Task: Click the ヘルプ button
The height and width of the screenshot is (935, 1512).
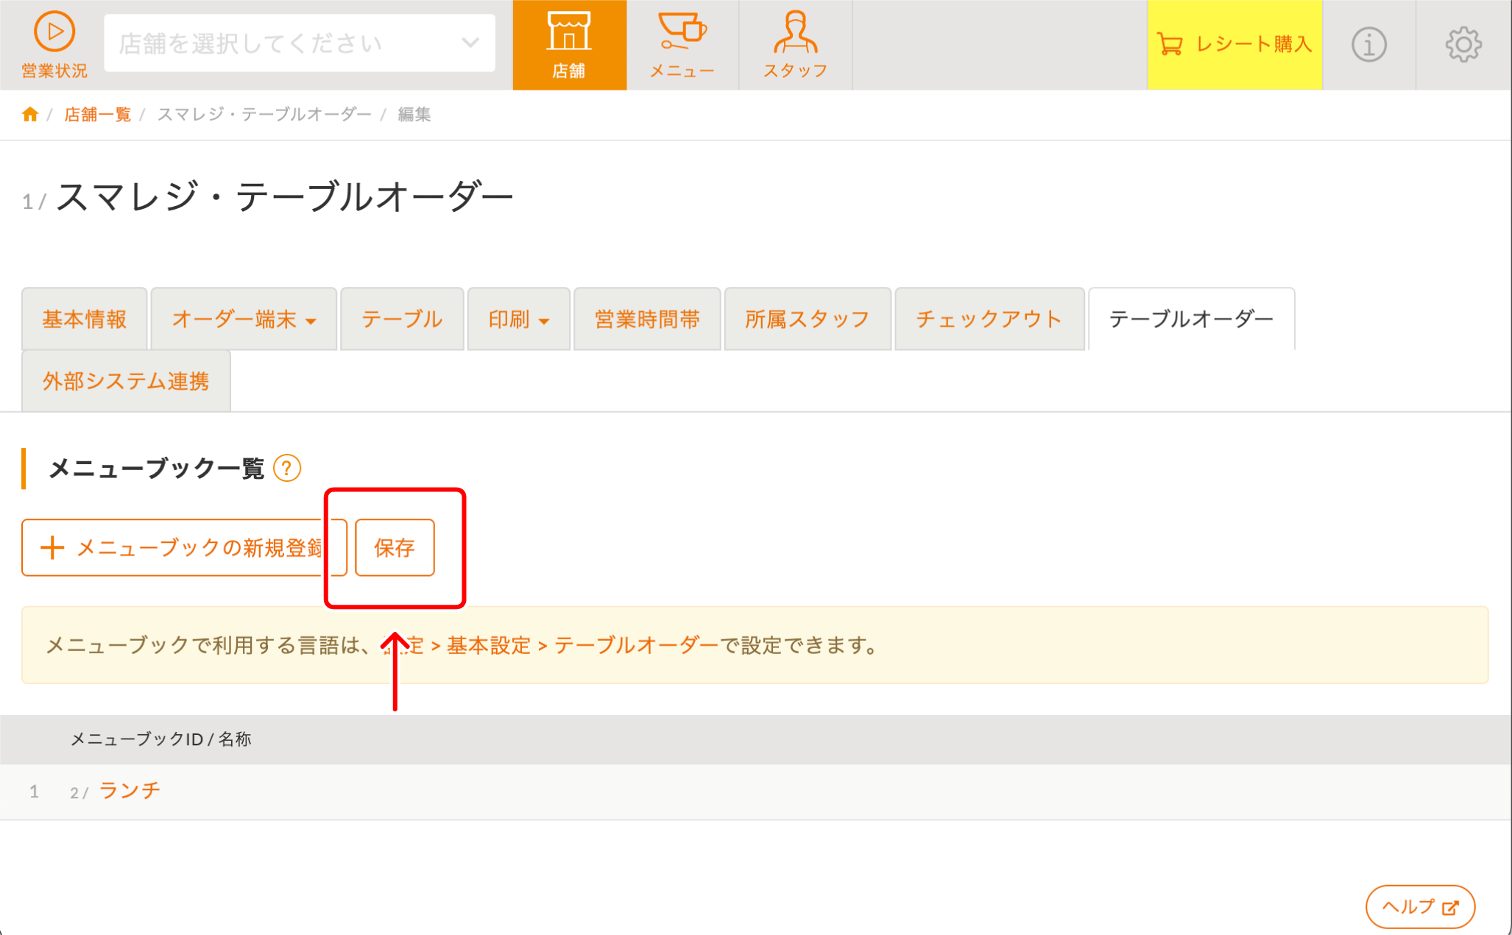Action: click(1420, 906)
